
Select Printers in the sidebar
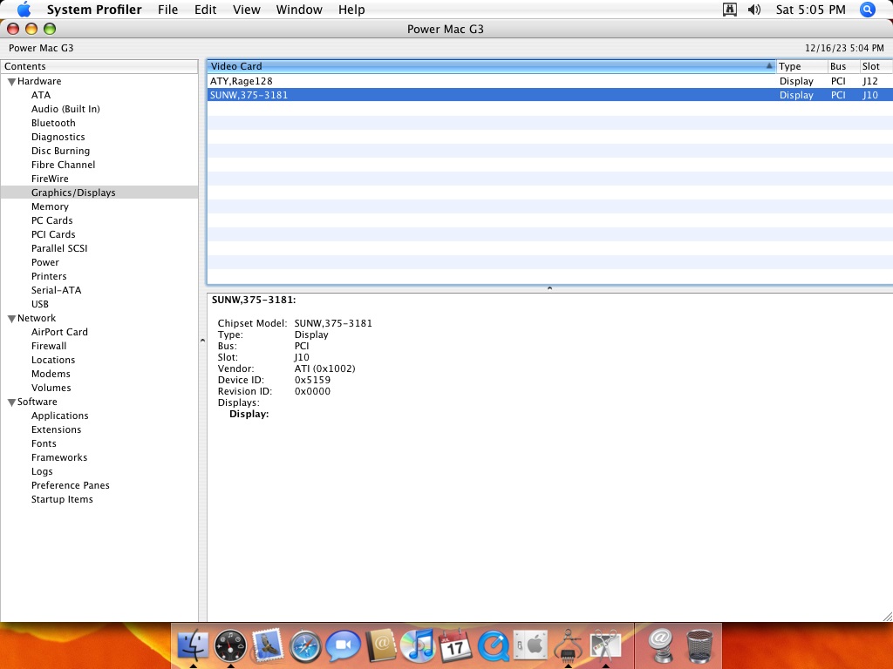[49, 276]
